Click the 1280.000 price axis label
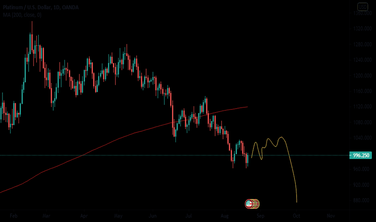Image resolution: width=376 pixels, height=222 pixels. (x=362, y=44)
